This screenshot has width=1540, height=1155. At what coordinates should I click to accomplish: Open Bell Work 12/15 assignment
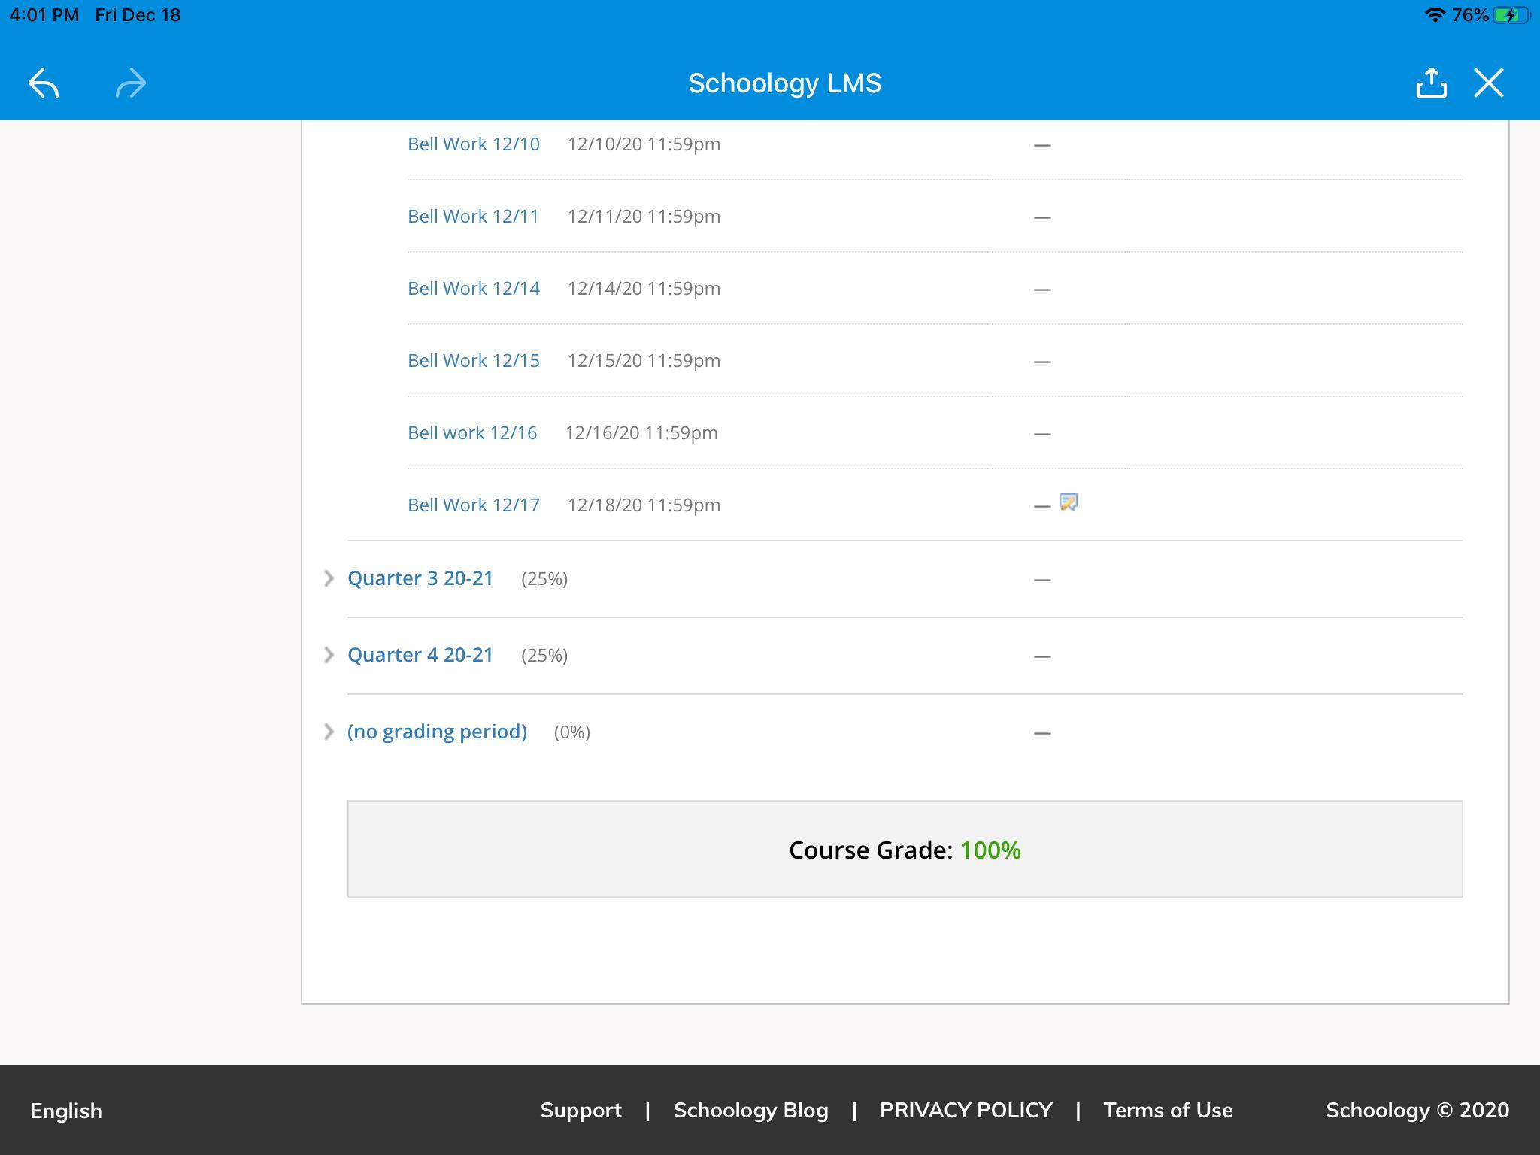(473, 361)
